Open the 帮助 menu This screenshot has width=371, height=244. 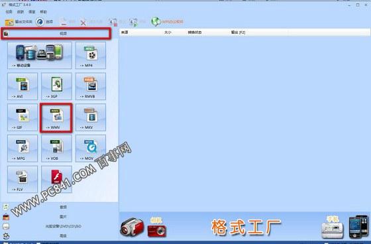43,12
